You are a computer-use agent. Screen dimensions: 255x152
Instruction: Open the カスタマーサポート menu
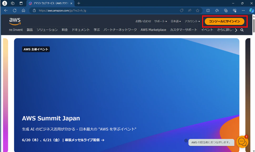point(184,30)
